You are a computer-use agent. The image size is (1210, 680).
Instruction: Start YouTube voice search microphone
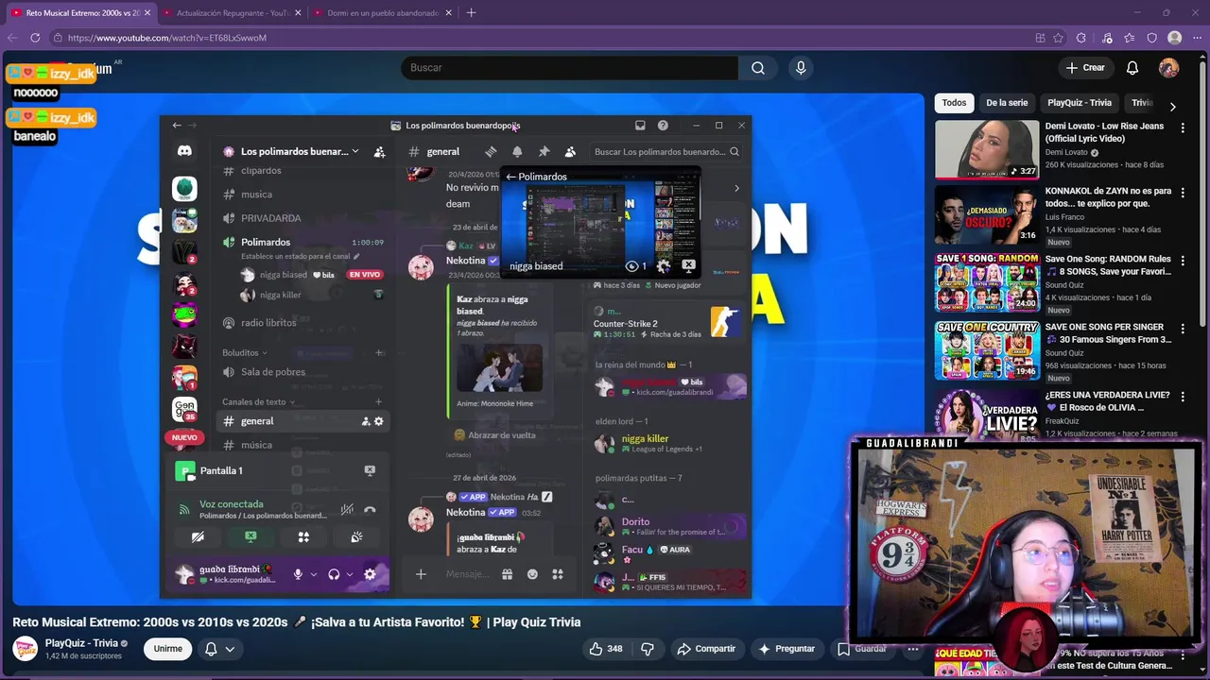tap(801, 68)
